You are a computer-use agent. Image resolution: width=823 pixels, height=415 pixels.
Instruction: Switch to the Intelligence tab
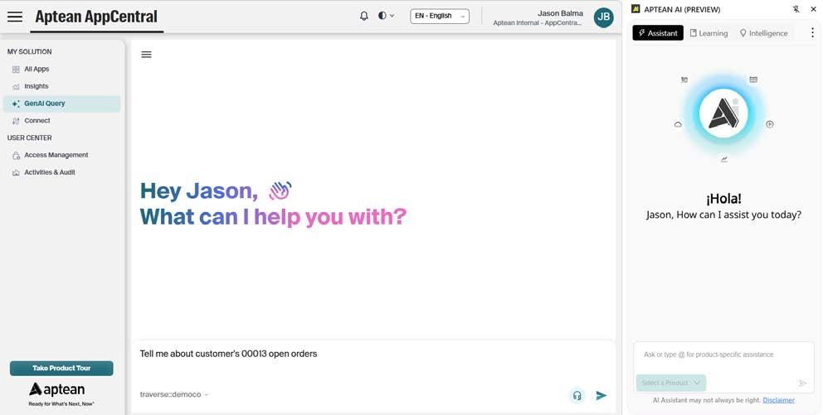(764, 33)
